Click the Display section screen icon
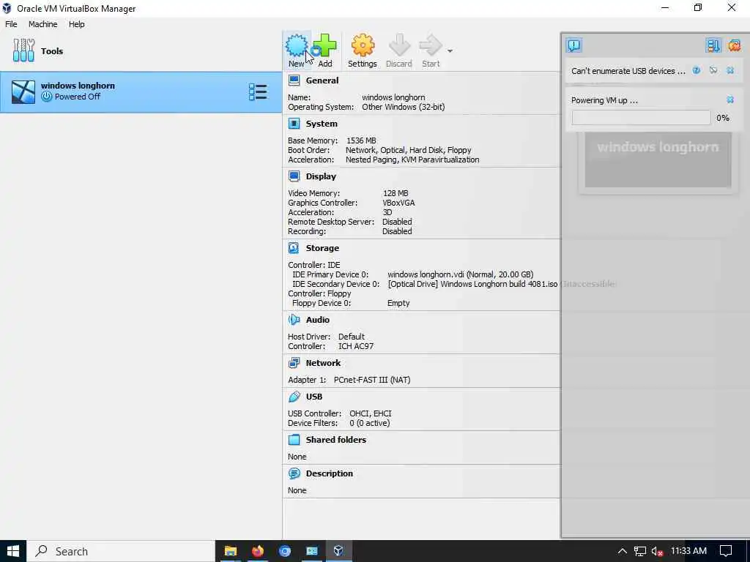750x562 pixels. [x=294, y=176]
